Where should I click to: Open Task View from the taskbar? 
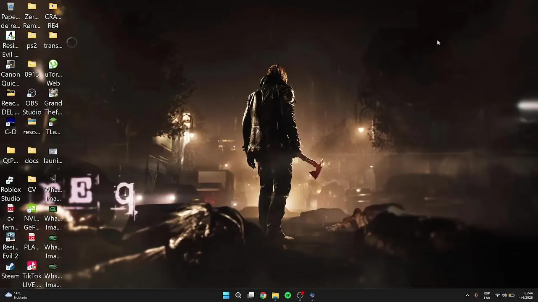[x=251, y=295]
